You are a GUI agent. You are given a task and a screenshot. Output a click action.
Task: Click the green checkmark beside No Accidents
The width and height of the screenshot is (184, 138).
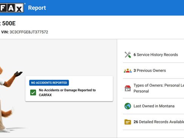tap(33, 92)
